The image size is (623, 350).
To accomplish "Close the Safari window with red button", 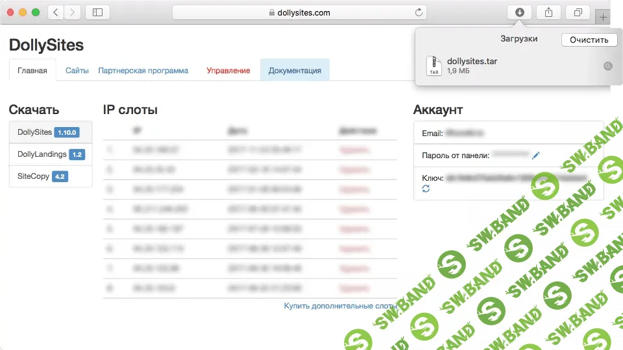I will point(10,12).
